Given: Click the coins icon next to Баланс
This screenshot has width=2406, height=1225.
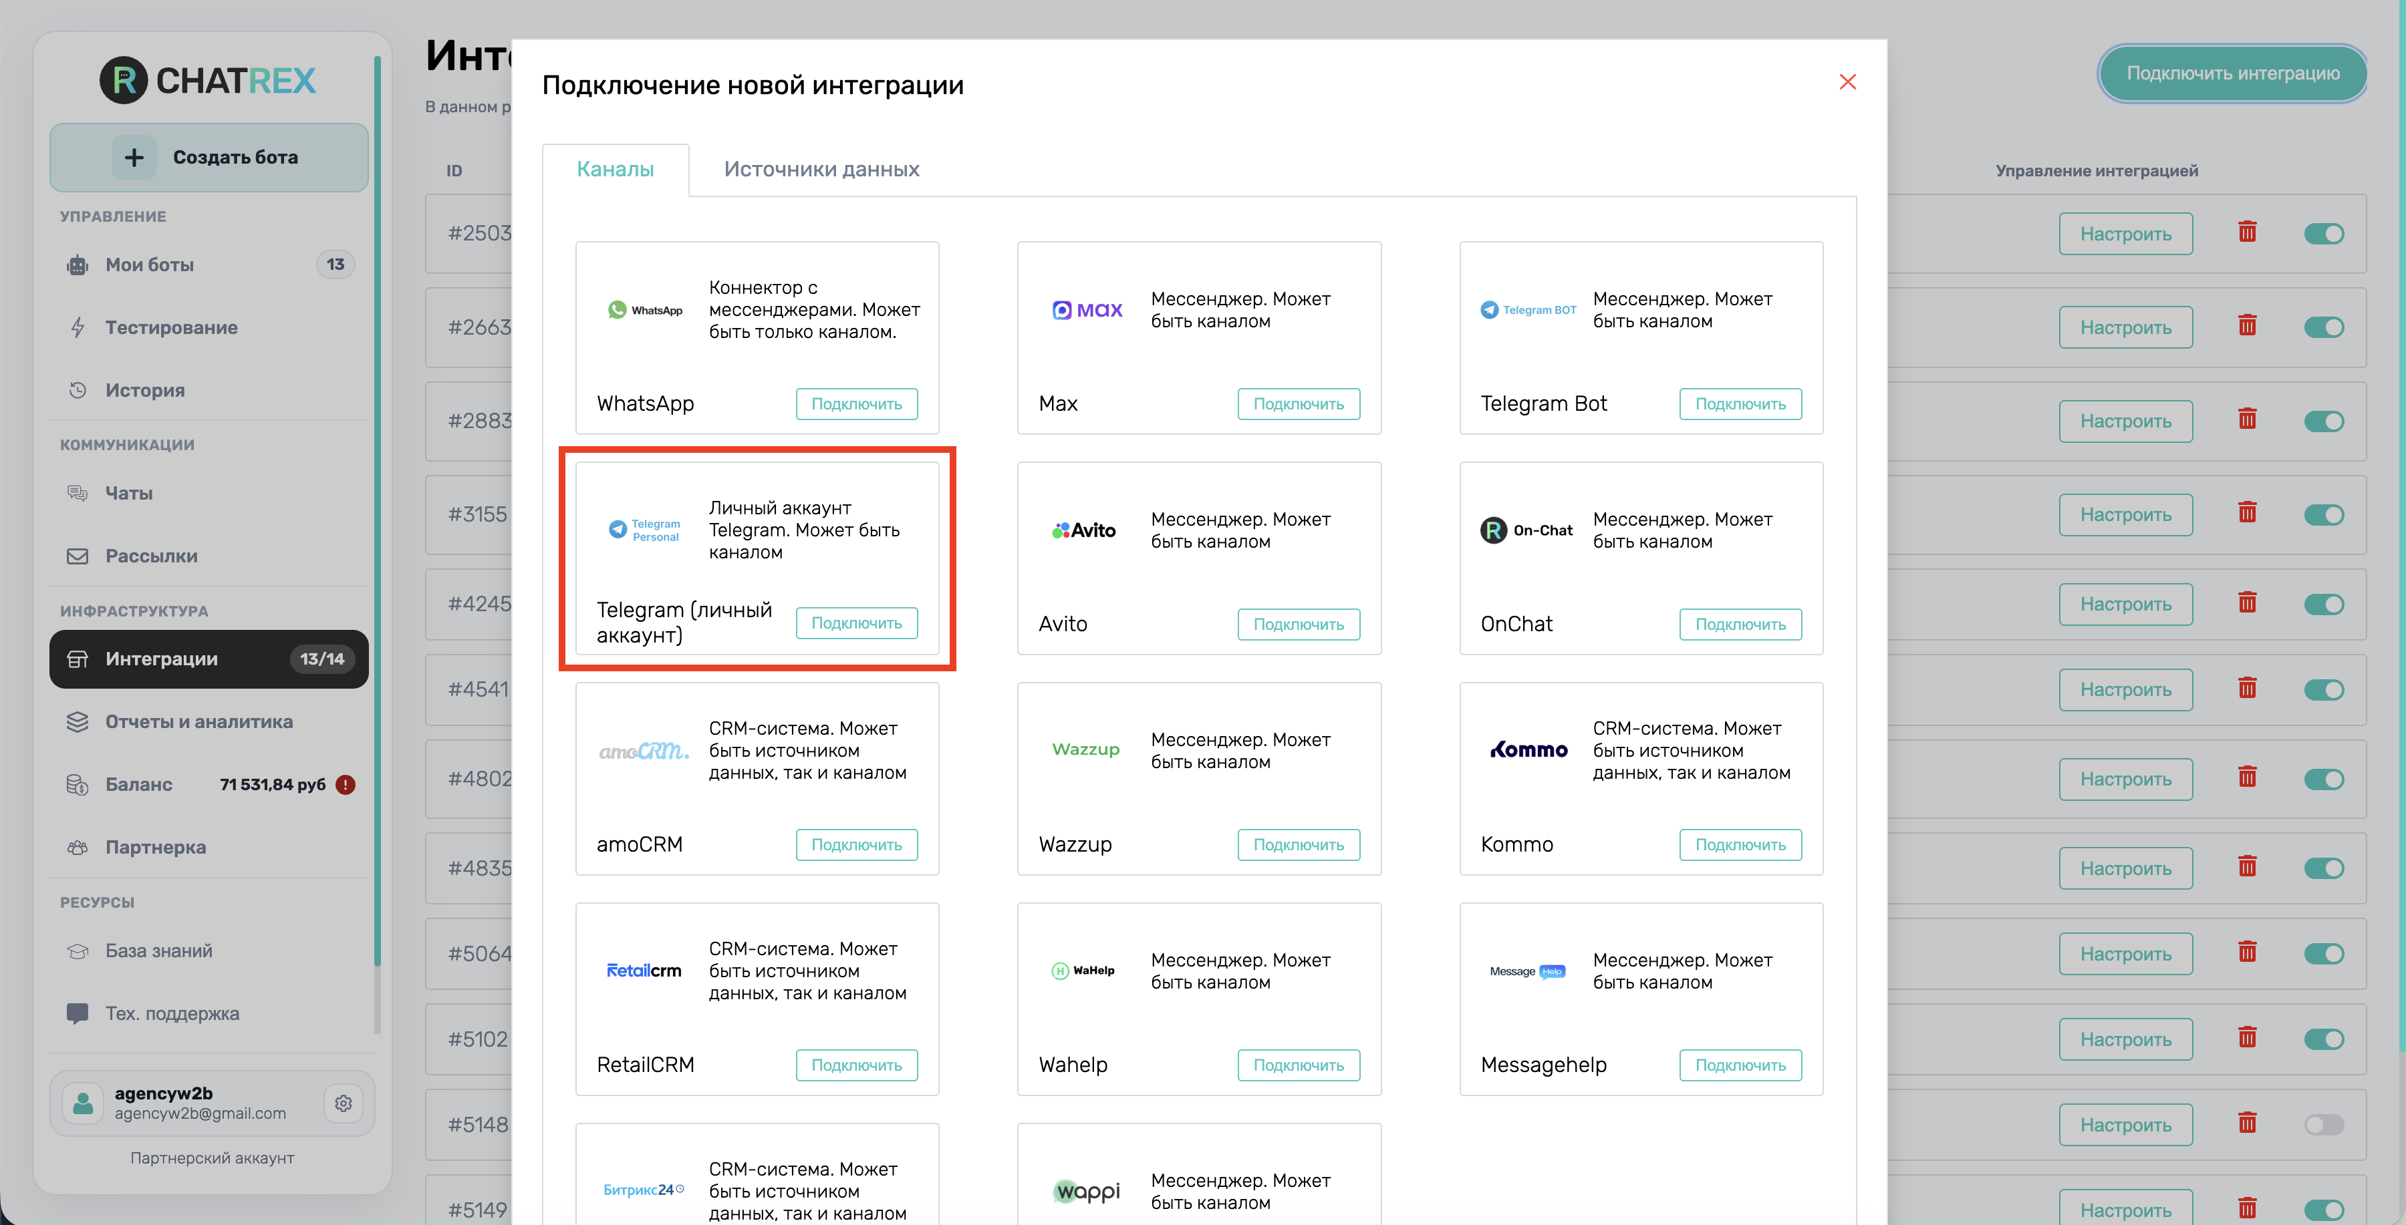Looking at the screenshot, I should tap(78, 785).
